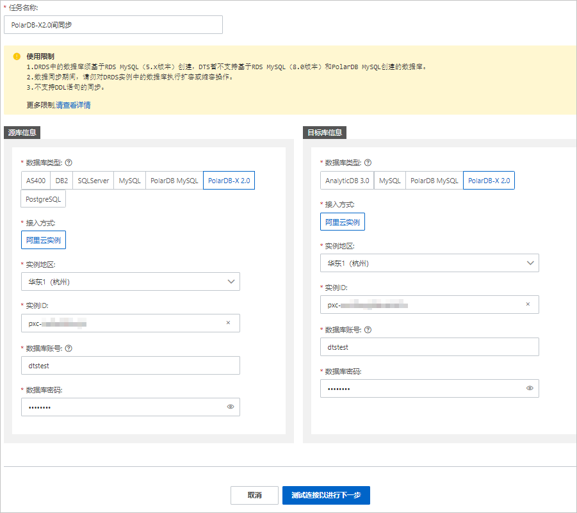The width and height of the screenshot is (577, 513).
Task: Click 测试连接以进行下一步 button
Action: coord(326,495)
